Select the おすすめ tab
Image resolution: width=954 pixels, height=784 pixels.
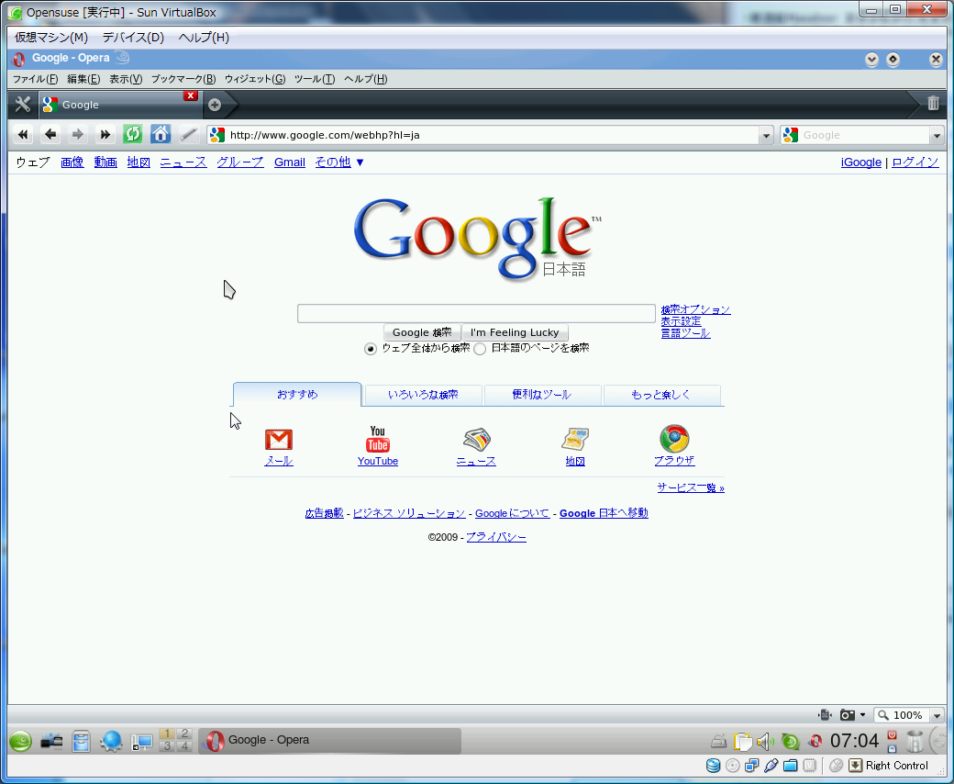click(297, 395)
